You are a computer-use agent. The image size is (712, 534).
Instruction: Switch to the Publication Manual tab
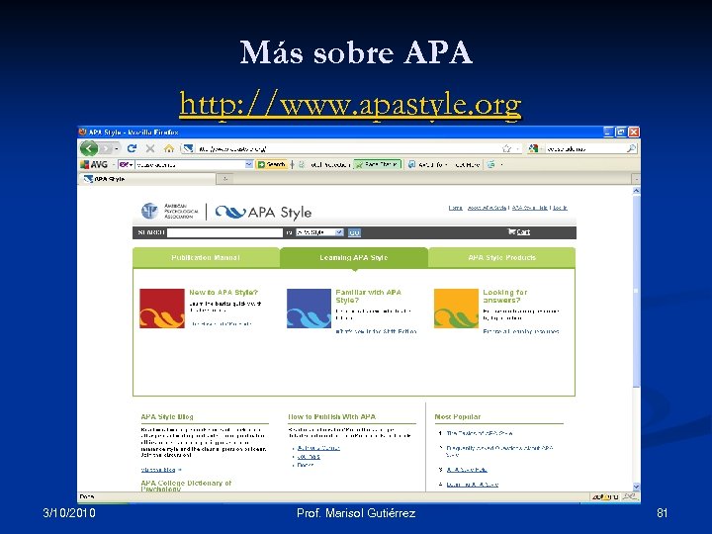[206, 257]
